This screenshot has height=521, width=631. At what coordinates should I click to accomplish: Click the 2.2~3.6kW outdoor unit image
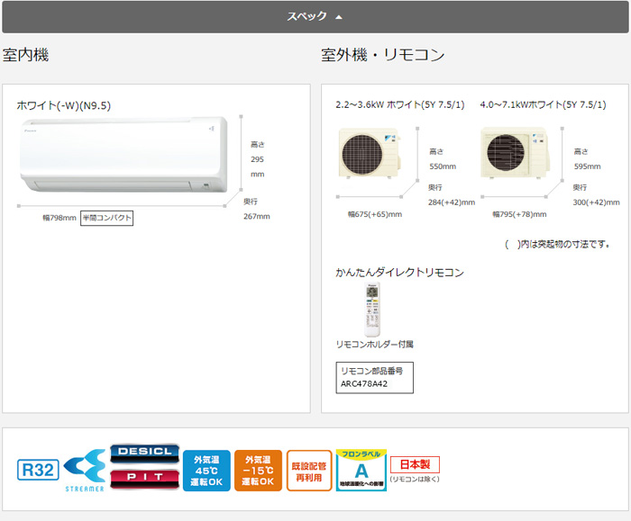pos(370,153)
